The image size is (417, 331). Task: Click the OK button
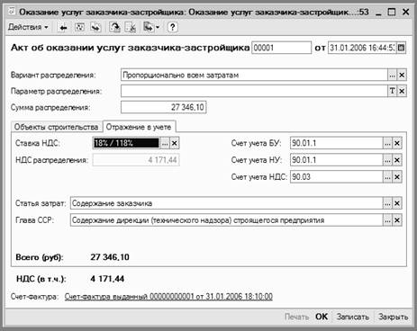click(x=322, y=317)
